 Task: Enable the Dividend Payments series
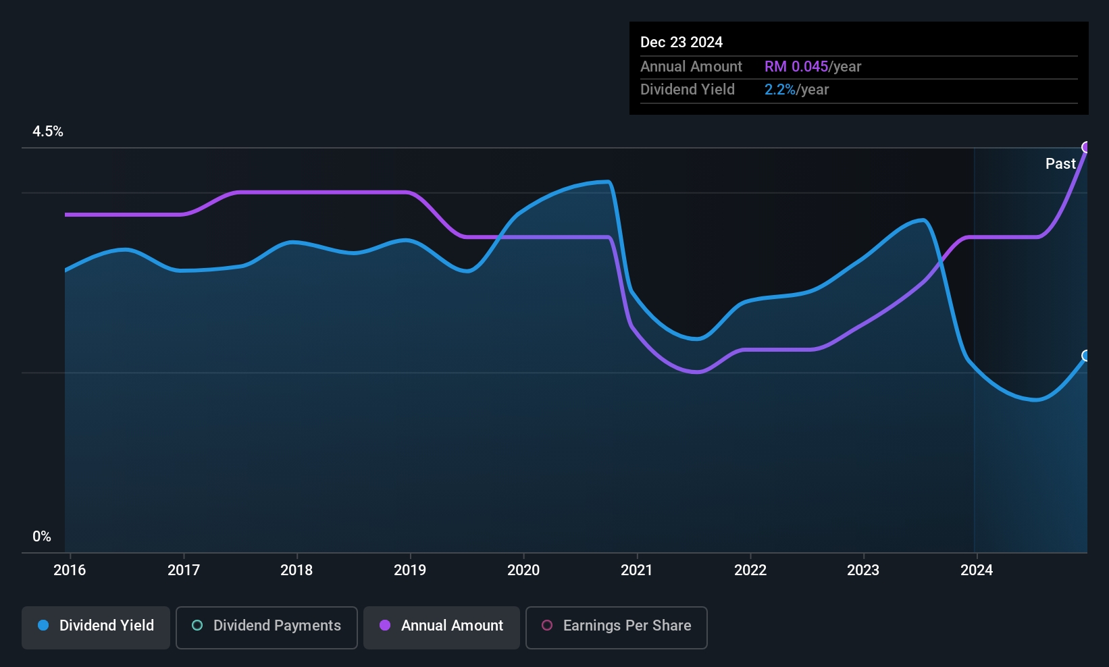[x=267, y=628]
